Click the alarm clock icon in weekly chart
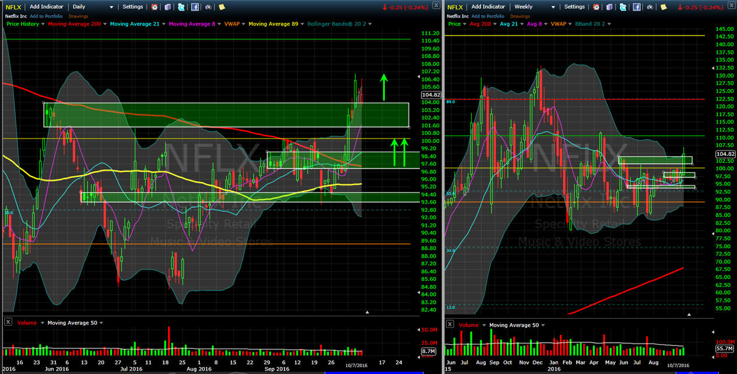Viewport: 737px width, 374px height. (x=595, y=7)
